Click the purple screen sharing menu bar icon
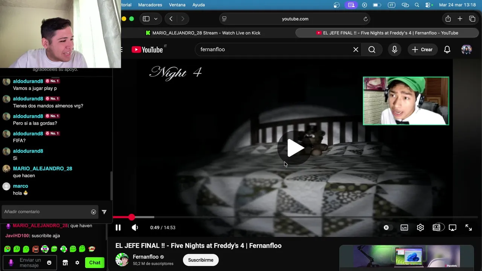482x271 pixels. click(x=351, y=5)
